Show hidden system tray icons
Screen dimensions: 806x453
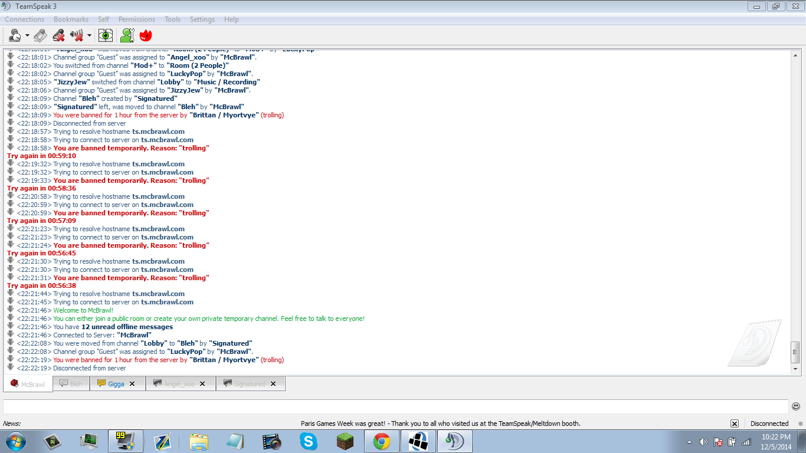[690, 442]
